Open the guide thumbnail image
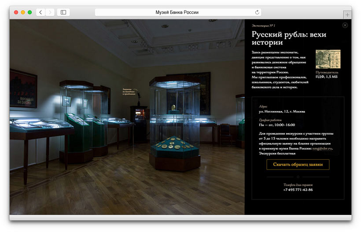The width and height of the screenshot is (361, 232). click(328, 59)
